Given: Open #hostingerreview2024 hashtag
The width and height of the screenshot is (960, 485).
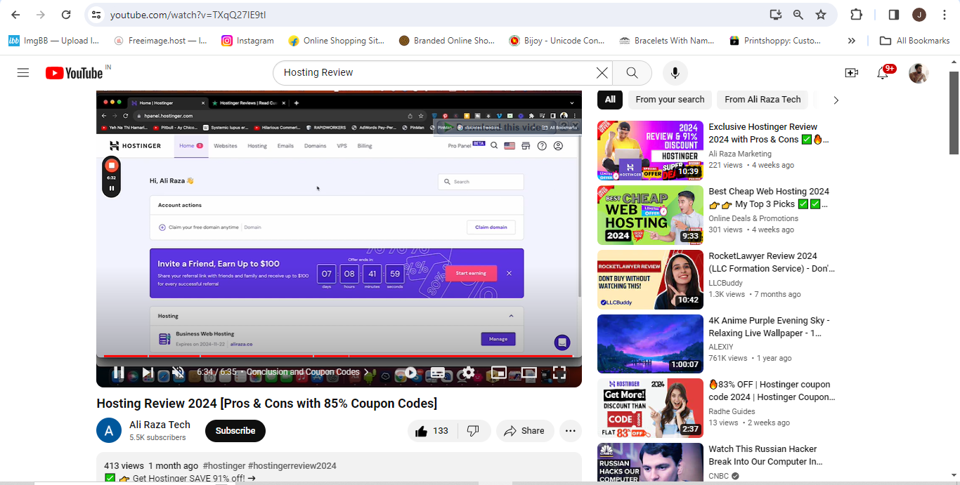Looking at the screenshot, I should tap(292, 465).
